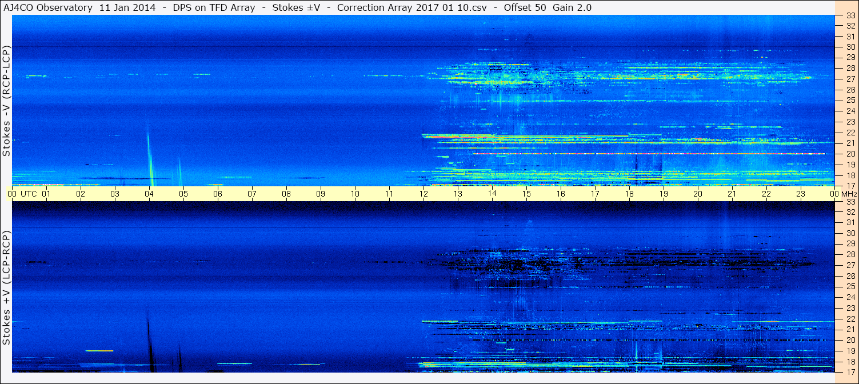Viewport: 859px width, 384px height.
Task: Click the 21 MHz label of Stokes +V panel
Action: pyautogui.click(x=850, y=329)
